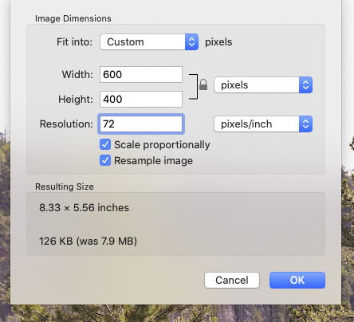Click the OK button
354x322 pixels.
coord(297,280)
